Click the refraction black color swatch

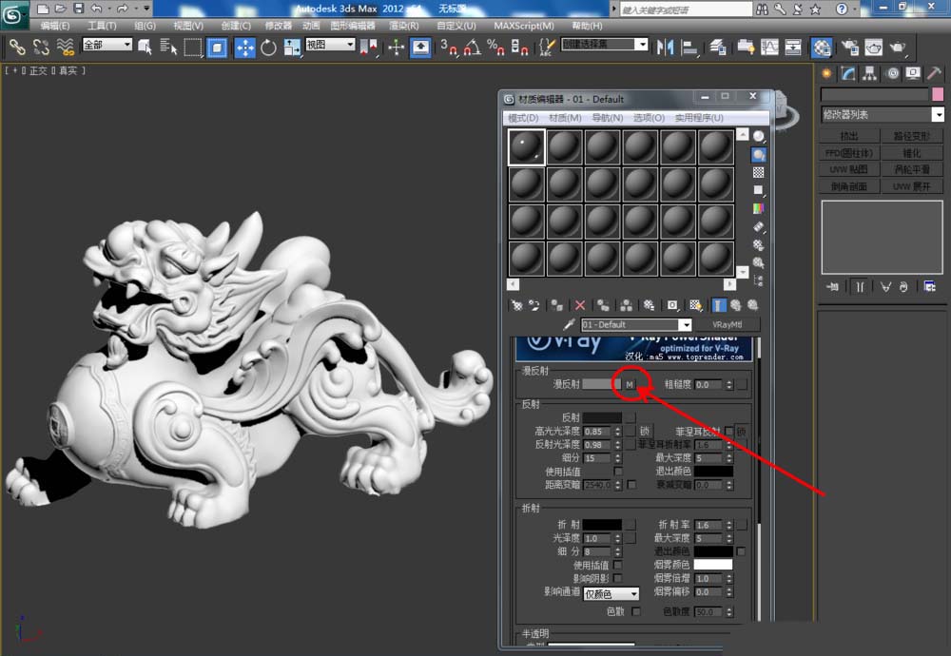click(602, 525)
